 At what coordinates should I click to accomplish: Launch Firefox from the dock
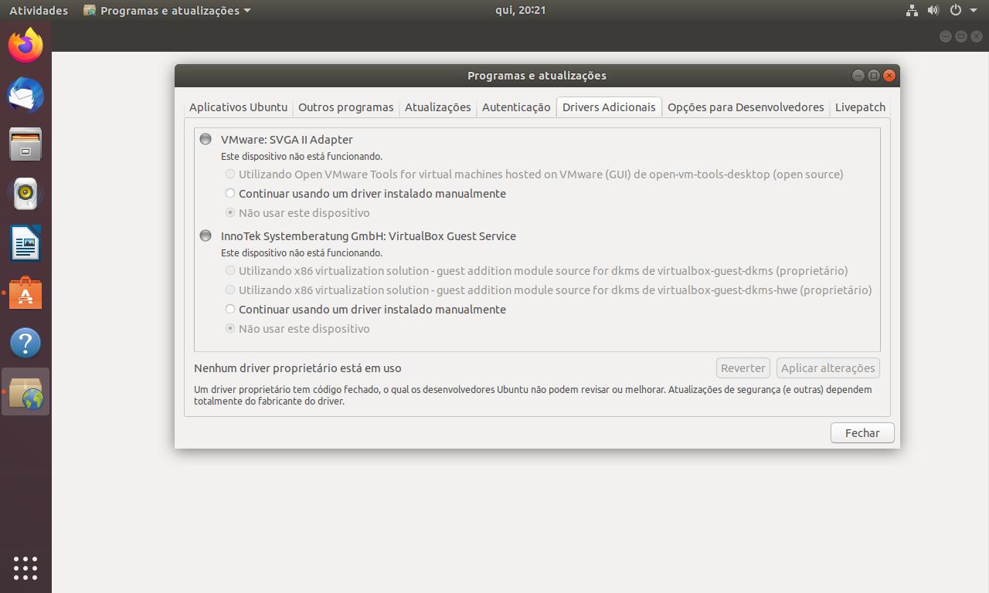(x=25, y=46)
